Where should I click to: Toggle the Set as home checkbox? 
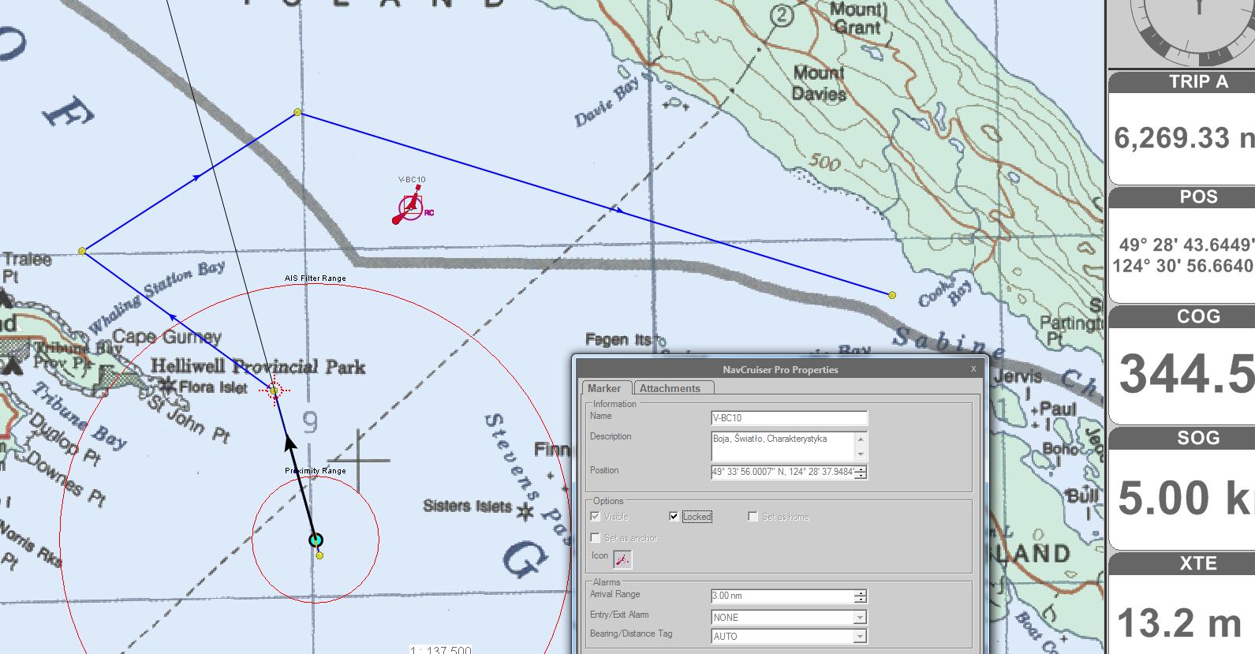[x=753, y=517]
